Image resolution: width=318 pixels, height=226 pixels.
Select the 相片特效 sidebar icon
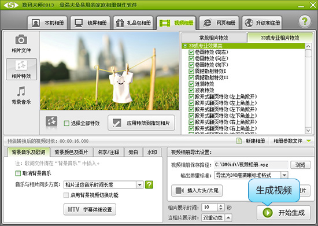21,69
